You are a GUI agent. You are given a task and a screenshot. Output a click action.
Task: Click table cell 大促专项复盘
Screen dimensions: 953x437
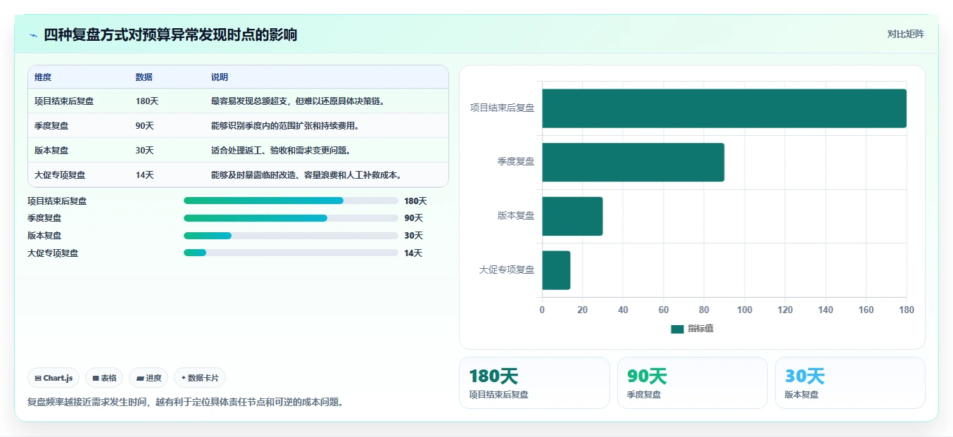point(60,175)
